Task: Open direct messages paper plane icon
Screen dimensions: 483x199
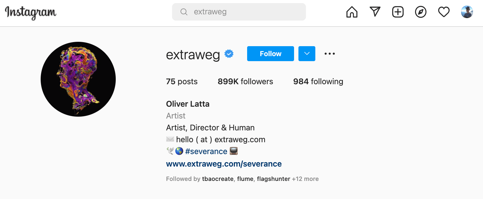Action: pyautogui.click(x=375, y=12)
